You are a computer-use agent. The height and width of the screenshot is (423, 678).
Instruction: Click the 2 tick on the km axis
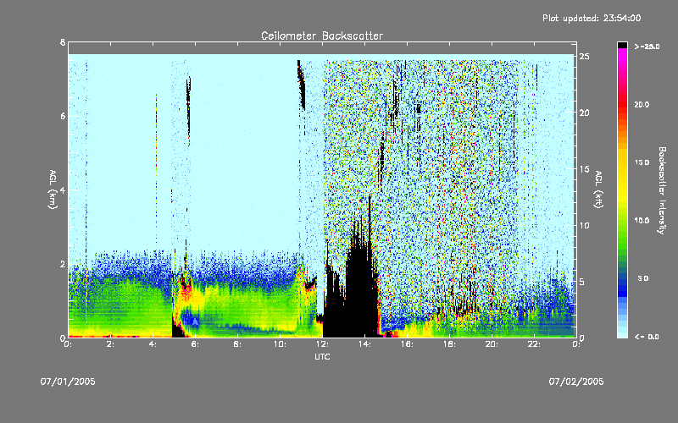pos(63,264)
